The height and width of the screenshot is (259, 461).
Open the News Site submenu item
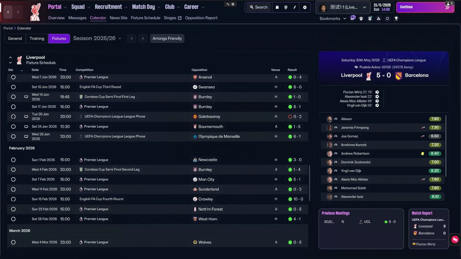[x=118, y=18]
